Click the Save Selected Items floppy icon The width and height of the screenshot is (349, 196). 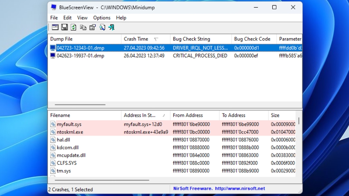pyautogui.click(x=65, y=27)
